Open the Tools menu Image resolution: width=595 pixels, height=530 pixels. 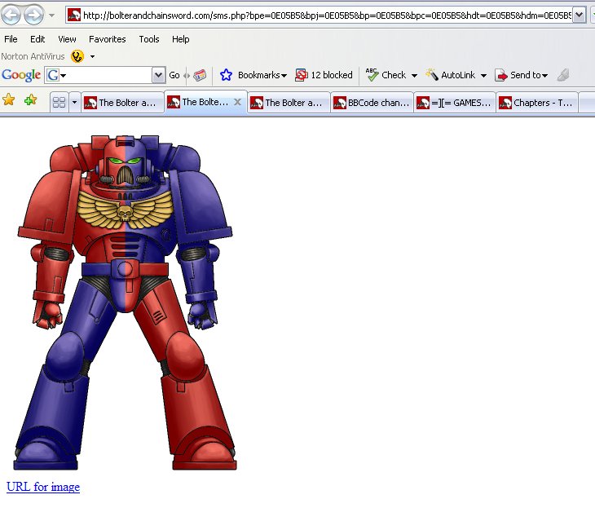click(148, 39)
